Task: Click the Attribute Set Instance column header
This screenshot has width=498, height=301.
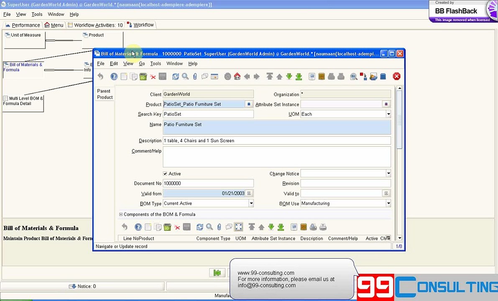Action: [273, 238]
